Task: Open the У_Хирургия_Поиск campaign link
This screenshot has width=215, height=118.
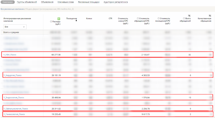Action: point(12,75)
